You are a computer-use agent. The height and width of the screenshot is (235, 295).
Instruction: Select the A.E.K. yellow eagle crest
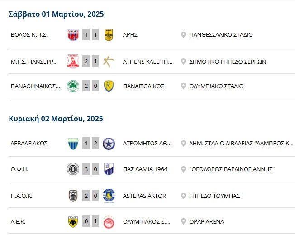(x=73, y=221)
